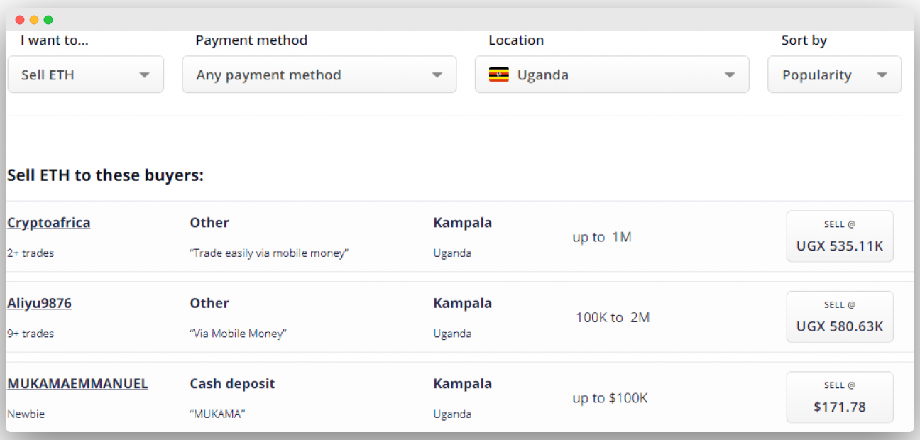This screenshot has height=440, width=920.
Task: Click the Location dropdown arrow icon
Action: (x=730, y=75)
